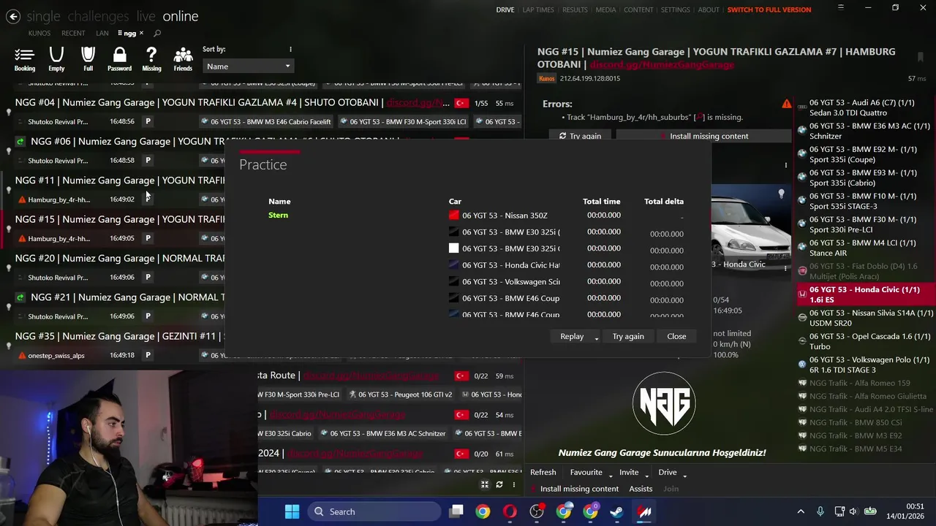
Task: Open the Invite dropdown arrow
Action: (646, 474)
